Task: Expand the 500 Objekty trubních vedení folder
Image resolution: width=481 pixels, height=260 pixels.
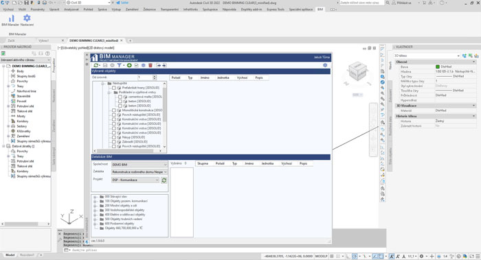Action: coord(95,220)
